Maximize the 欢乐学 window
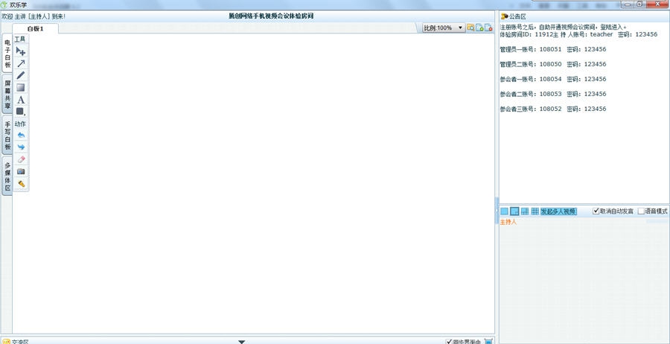Viewport: 670px width, 344px height. [x=639, y=4]
